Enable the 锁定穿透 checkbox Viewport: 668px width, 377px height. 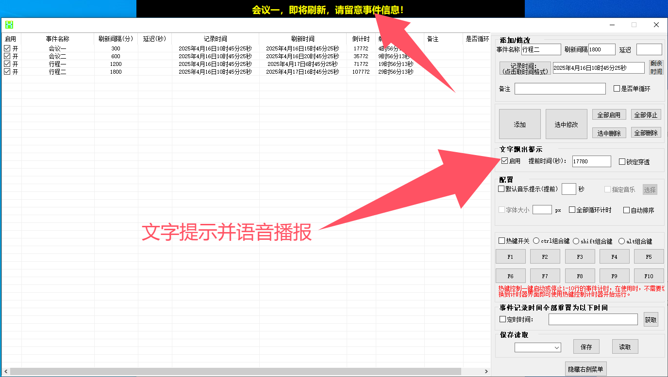coord(622,162)
